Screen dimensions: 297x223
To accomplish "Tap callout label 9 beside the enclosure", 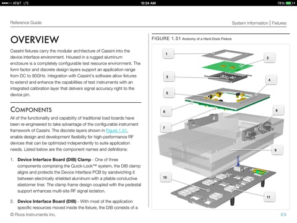I will tap(277, 150).
